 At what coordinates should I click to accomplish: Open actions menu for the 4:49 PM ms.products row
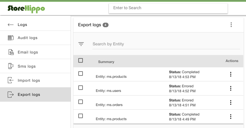[x=231, y=117]
